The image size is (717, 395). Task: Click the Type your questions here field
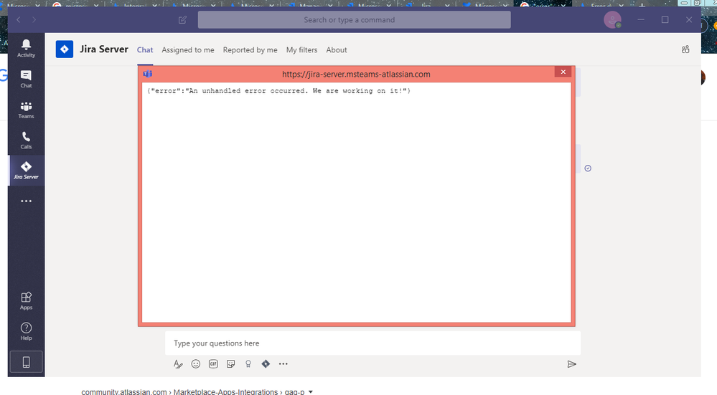[x=372, y=343]
